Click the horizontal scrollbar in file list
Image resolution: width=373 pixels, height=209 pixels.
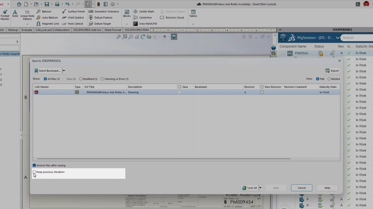[x=164, y=159]
